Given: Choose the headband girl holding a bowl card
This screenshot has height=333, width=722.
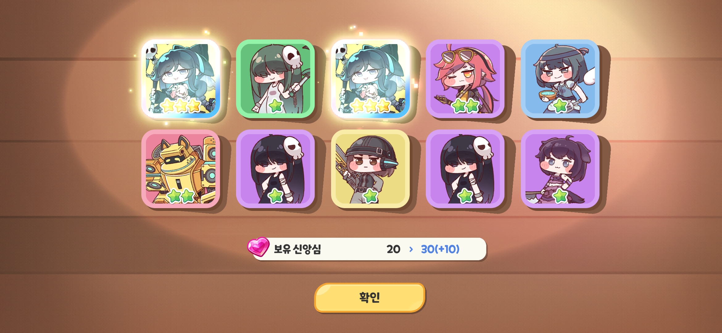Looking at the screenshot, I should tap(560, 79).
